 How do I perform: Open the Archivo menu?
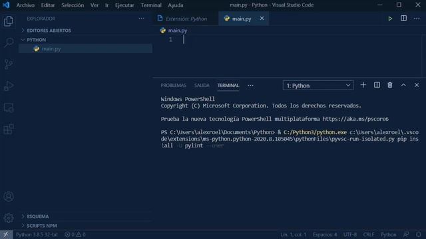(25, 5)
